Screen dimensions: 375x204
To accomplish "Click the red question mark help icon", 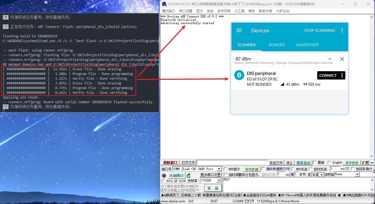I will pyautogui.click(x=374, y=171).
